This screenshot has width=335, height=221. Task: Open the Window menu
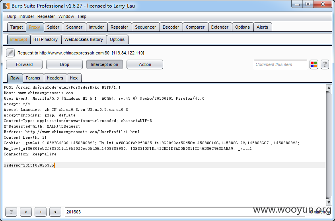(66, 16)
